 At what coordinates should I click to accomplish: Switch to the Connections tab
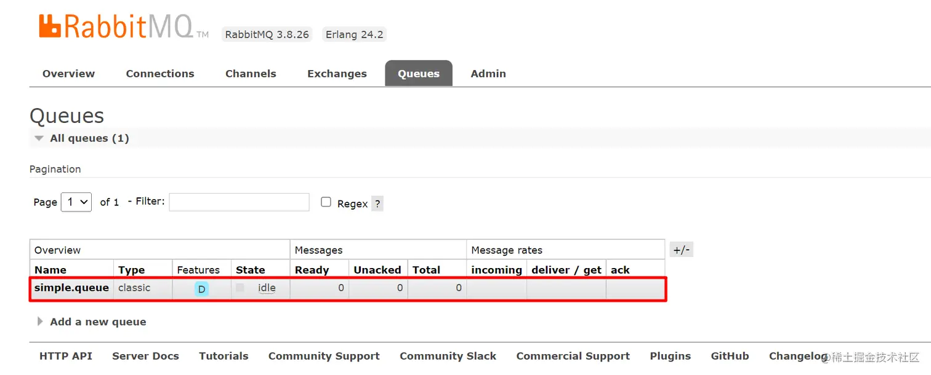(160, 74)
